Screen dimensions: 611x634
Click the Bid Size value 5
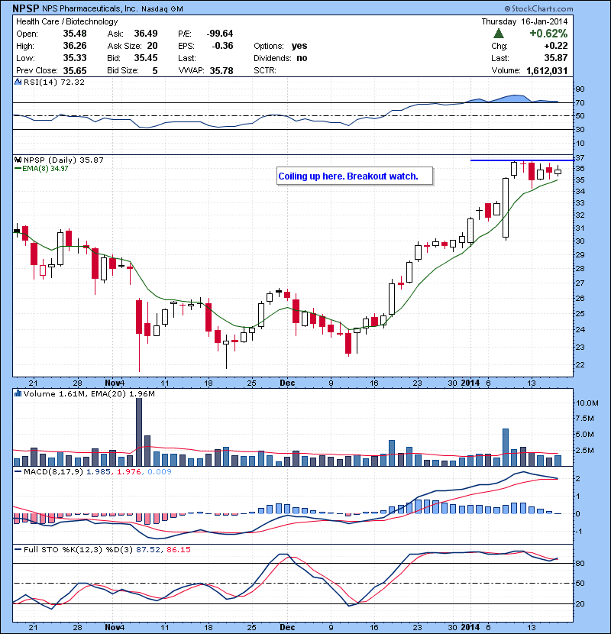pos(155,71)
